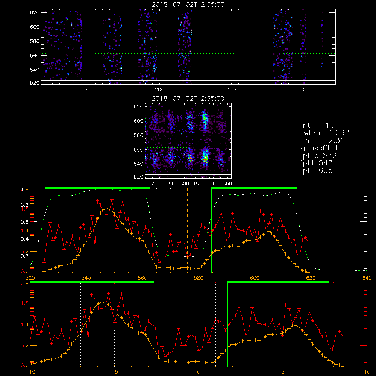Viewport: 376px width, 376px height.
Task: Click red y-axis label 1.6 on lower profile plot
Action: point(24,303)
